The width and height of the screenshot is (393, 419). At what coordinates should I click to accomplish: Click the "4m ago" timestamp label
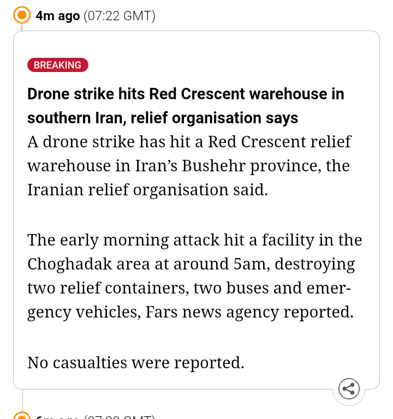pyautogui.click(x=58, y=16)
